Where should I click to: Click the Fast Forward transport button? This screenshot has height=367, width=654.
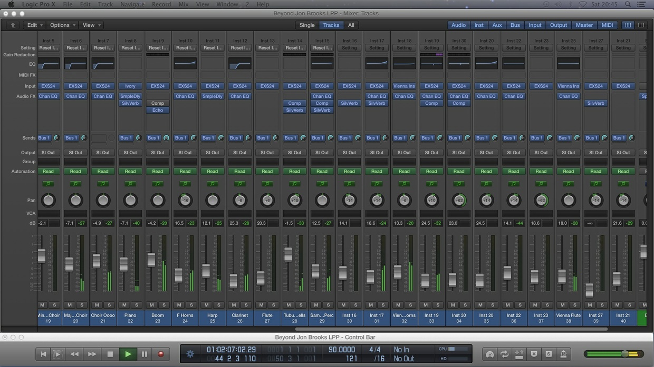coord(92,354)
